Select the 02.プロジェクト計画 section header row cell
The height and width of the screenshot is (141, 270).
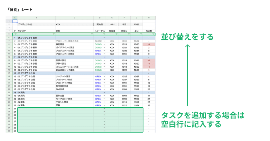point(36,57)
